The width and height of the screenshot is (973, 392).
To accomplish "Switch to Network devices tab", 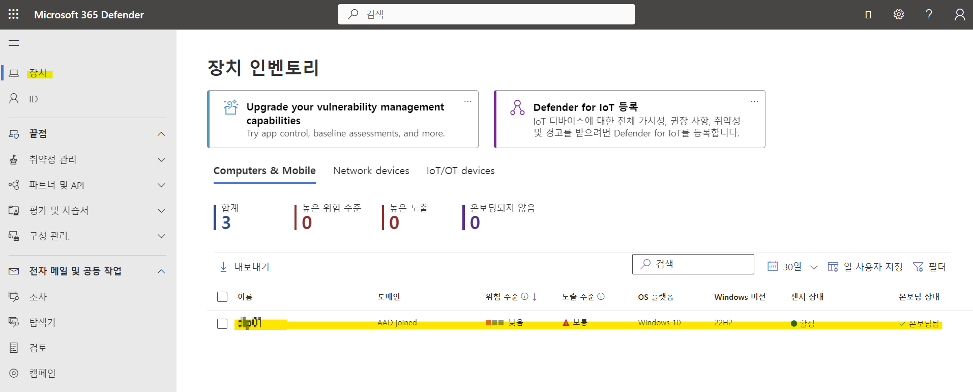I will click(371, 171).
